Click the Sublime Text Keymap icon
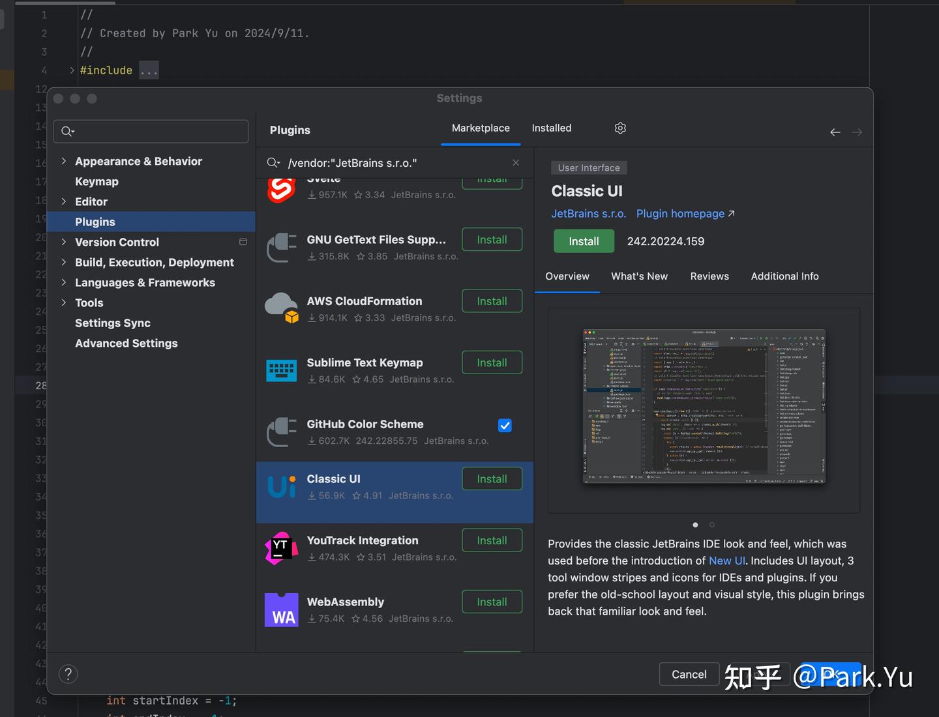Viewport: 939px width, 717px height. click(281, 370)
